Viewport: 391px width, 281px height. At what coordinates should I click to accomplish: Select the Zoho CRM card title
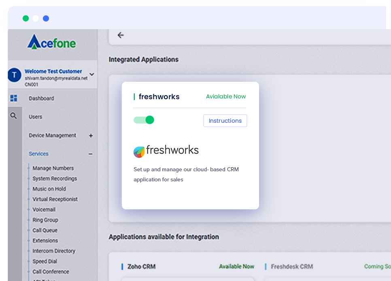141,266
